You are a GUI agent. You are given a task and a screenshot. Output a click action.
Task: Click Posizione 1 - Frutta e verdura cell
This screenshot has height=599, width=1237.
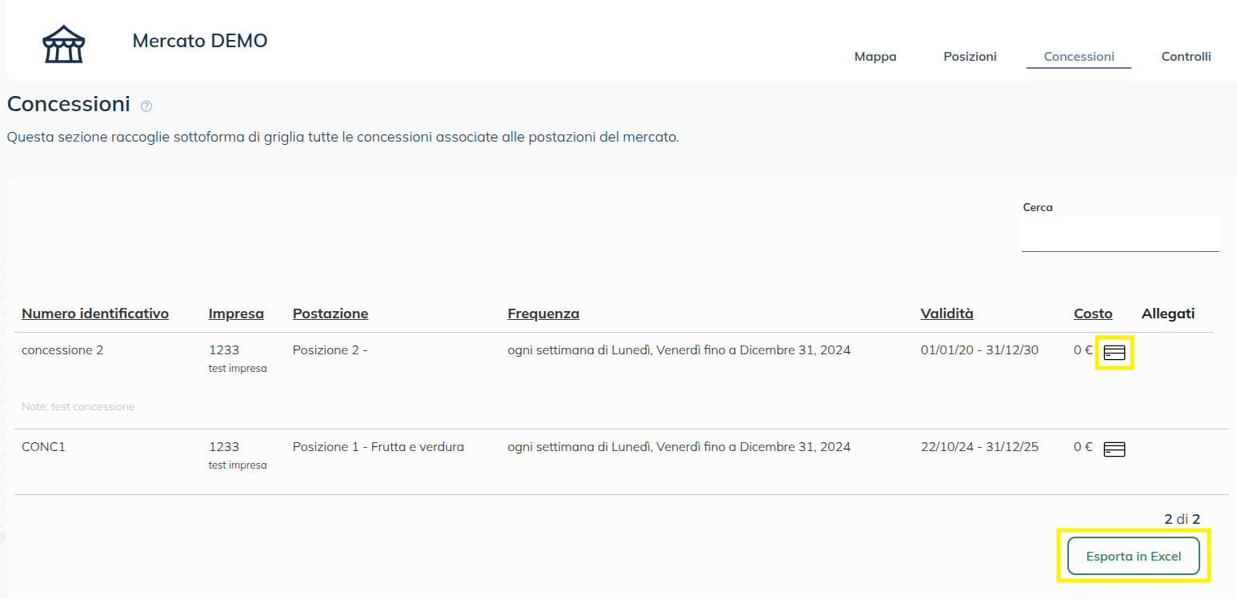[x=378, y=447]
